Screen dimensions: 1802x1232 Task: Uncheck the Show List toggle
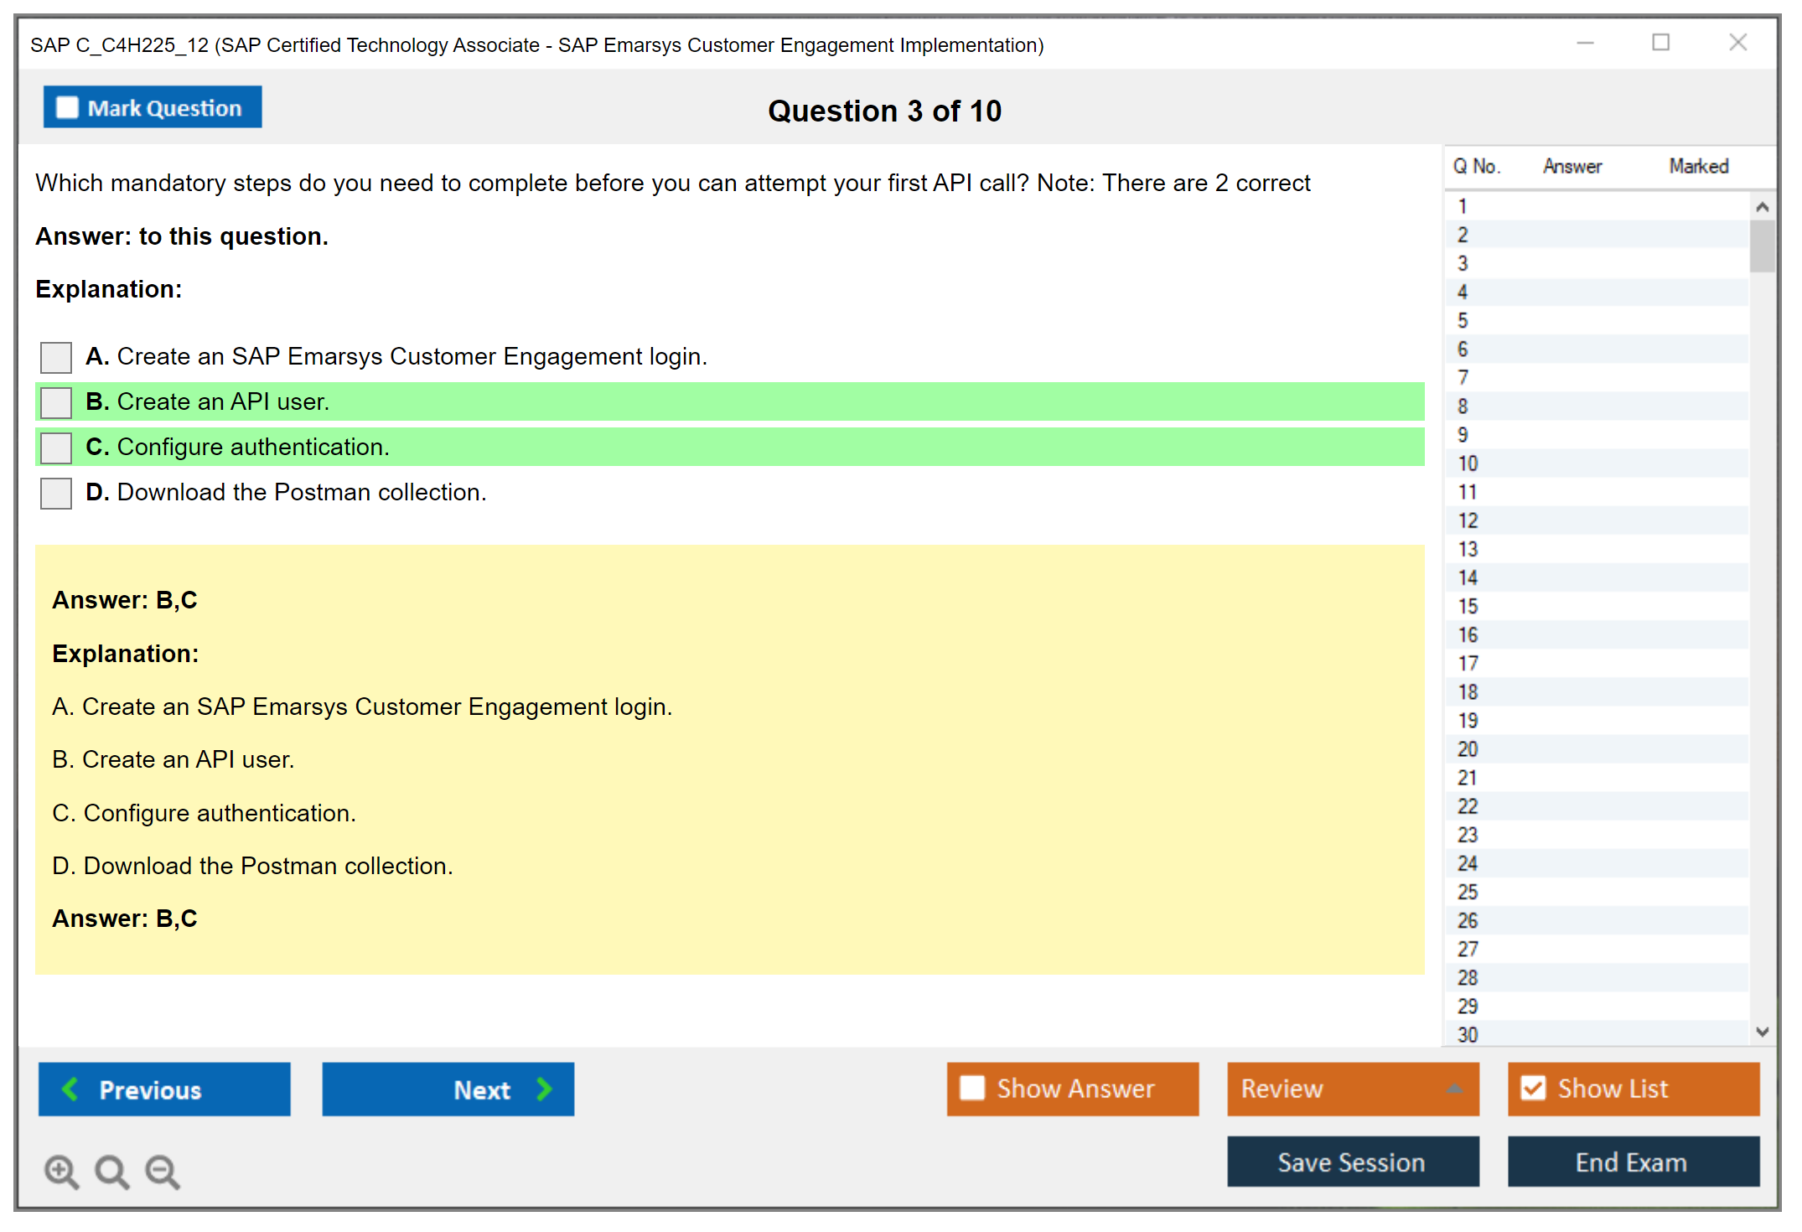click(x=1533, y=1088)
